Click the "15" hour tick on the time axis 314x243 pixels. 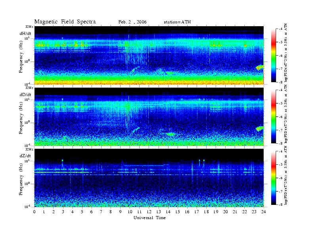point(178,212)
